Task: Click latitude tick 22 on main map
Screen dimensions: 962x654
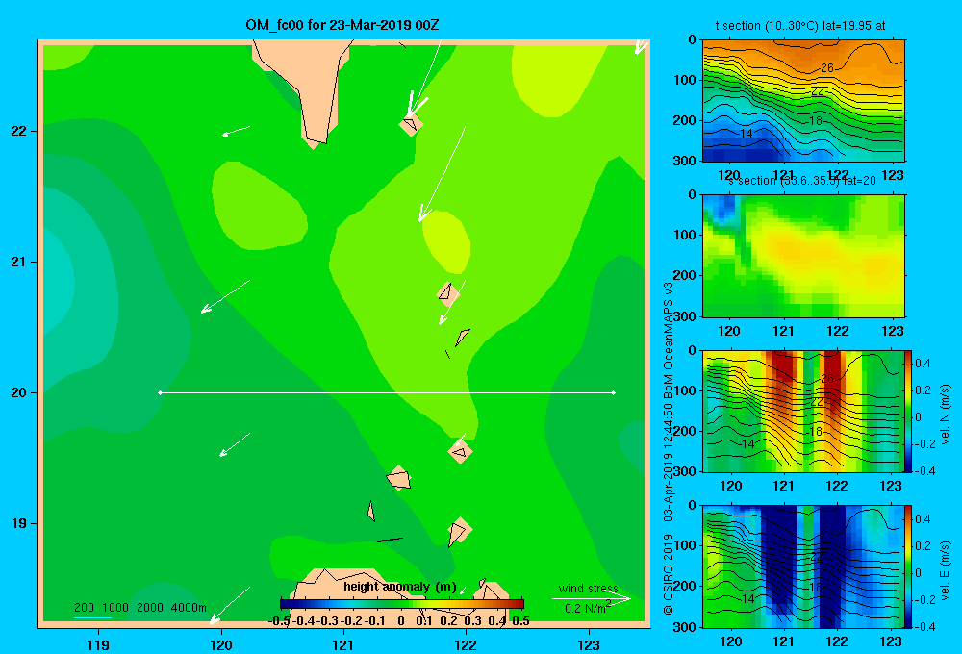Action: 19,131
